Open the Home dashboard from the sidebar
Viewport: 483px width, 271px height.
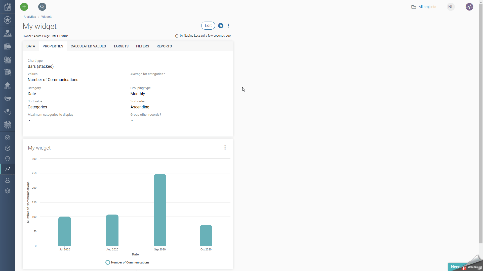click(x=7, y=7)
